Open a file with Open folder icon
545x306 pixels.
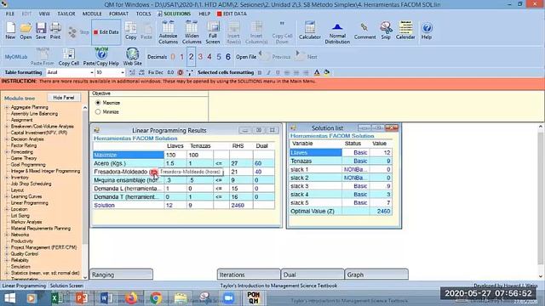pyautogui.click(x=26, y=31)
